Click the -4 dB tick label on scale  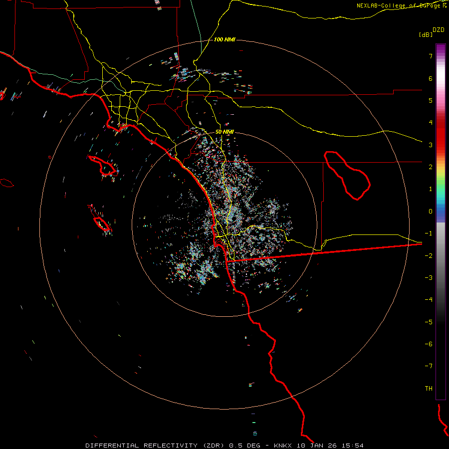(429, 300)
